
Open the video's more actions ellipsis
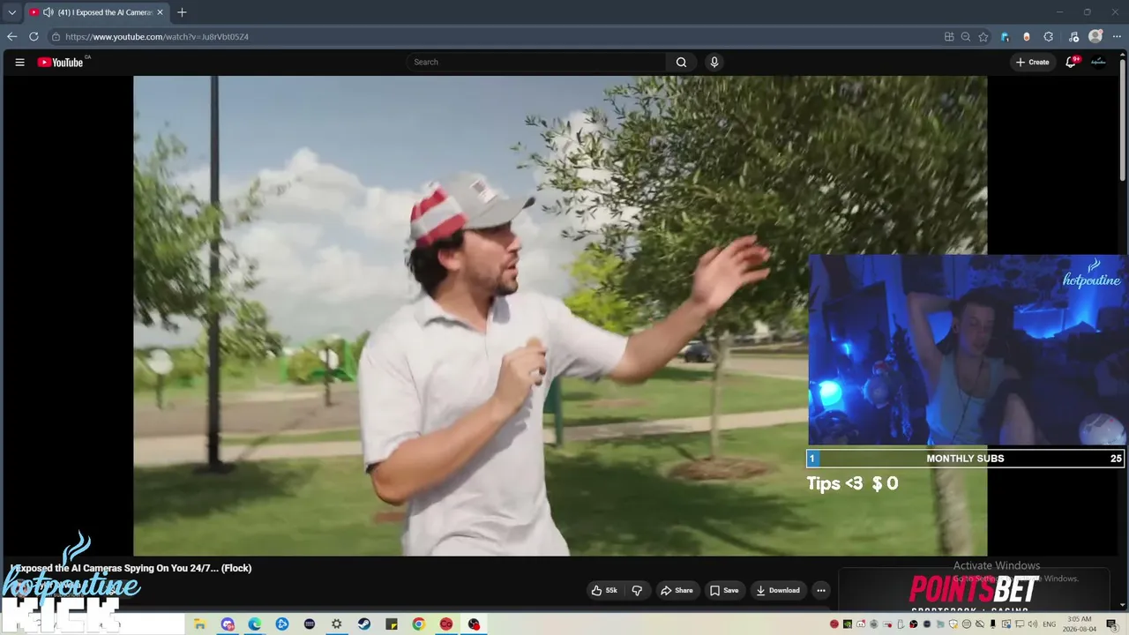tap(821, 591)
